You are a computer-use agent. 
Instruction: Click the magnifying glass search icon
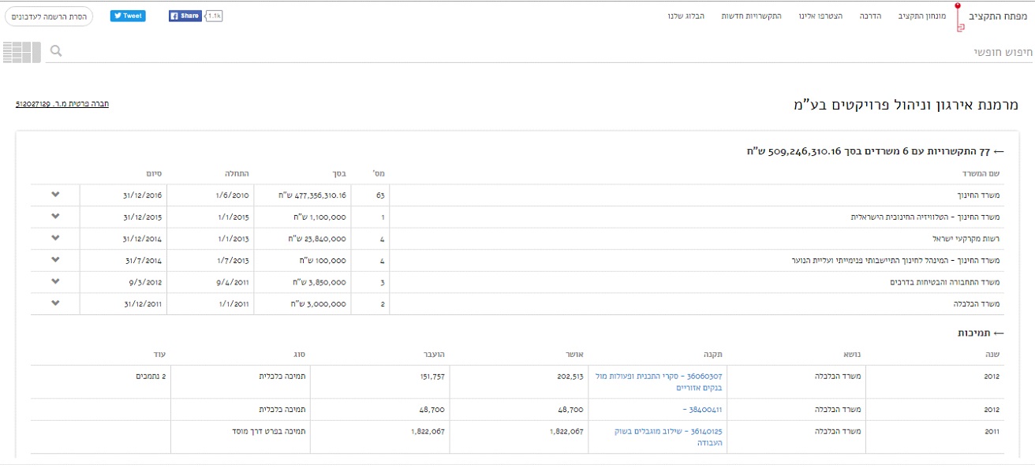tap(56, 52)
